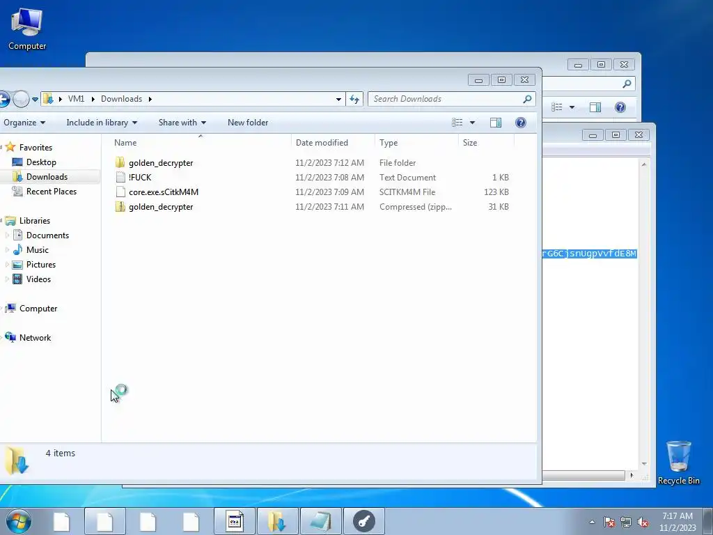Select Favorites in the navigation pane
This screenshot has height=535, width=713.
36,148
